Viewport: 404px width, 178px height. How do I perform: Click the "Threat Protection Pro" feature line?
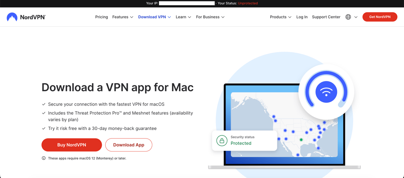coord(121,116)
